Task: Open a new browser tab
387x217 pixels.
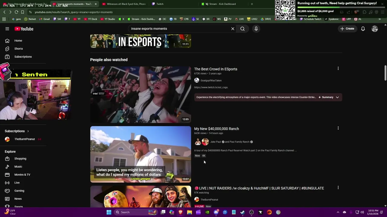Action: pyautogui.click(x=252, y=4)
